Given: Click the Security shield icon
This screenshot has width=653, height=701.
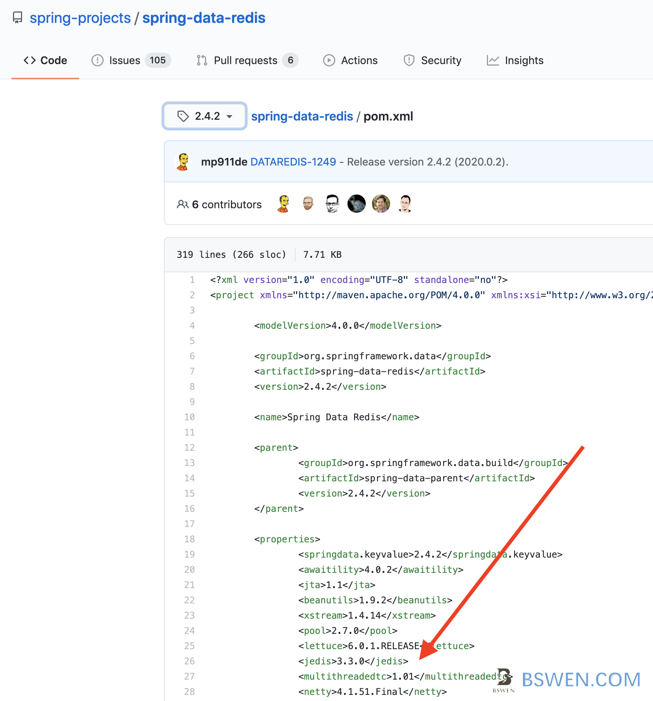Looking at the screenshot, I should pyautogui.click(x=409, y=60).
